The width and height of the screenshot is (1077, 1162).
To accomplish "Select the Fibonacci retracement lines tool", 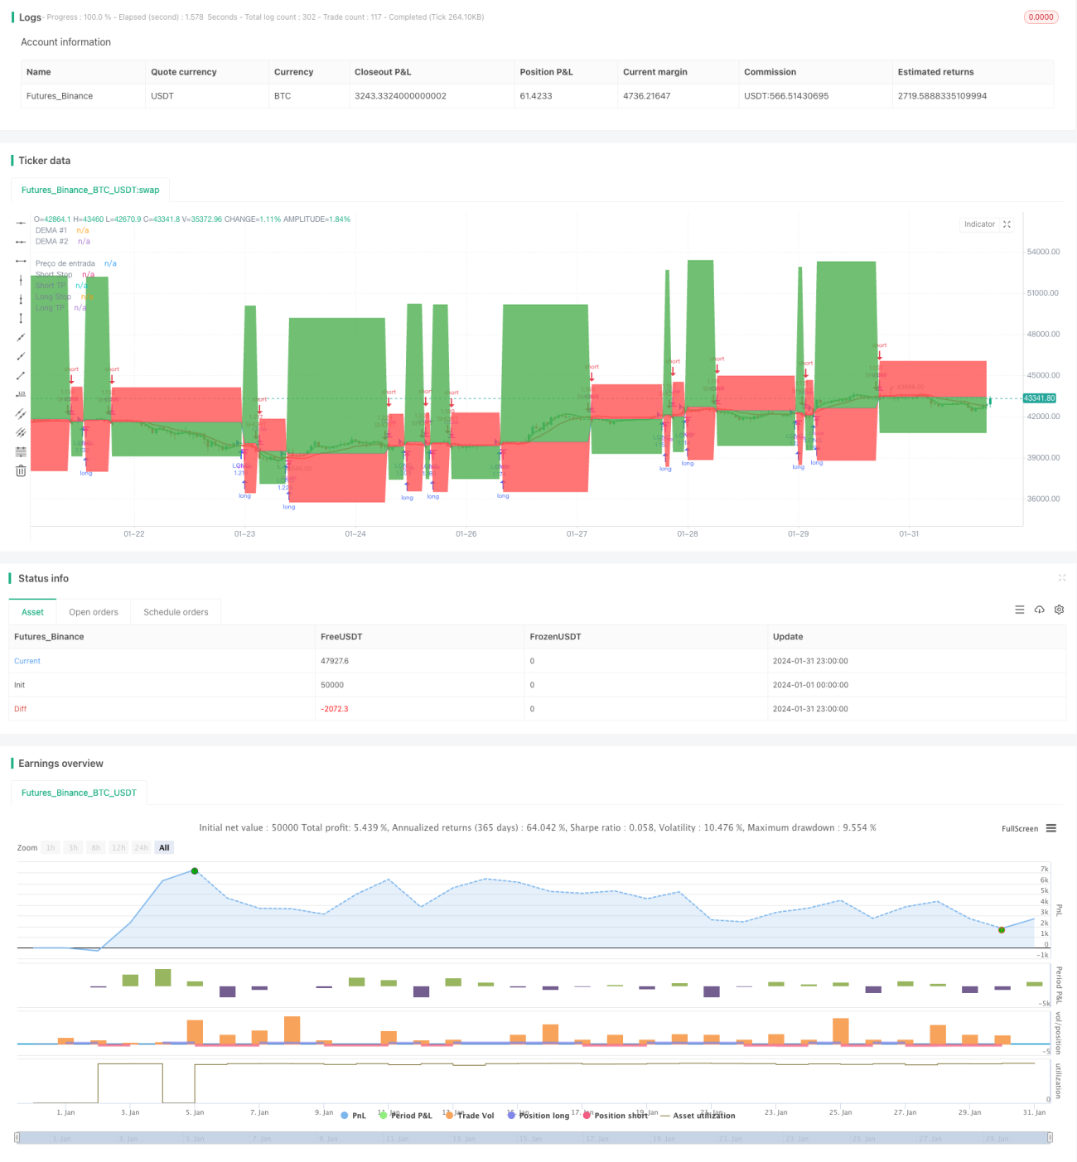I will click(21, 451).
